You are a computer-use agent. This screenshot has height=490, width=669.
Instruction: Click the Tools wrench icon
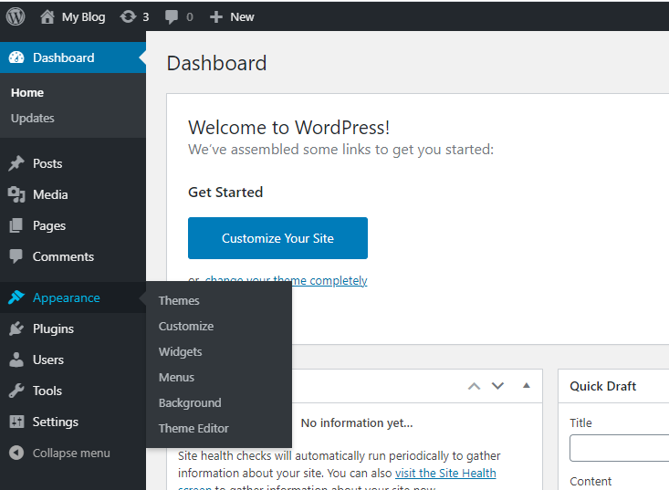(16, 391)
